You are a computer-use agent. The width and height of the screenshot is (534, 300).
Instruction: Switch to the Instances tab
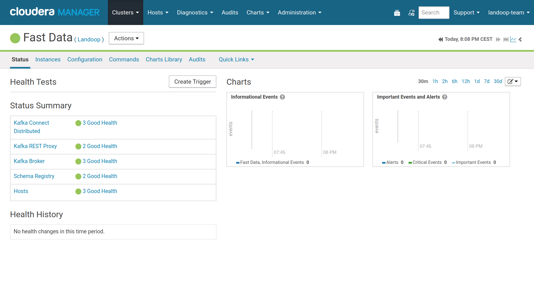48,59
